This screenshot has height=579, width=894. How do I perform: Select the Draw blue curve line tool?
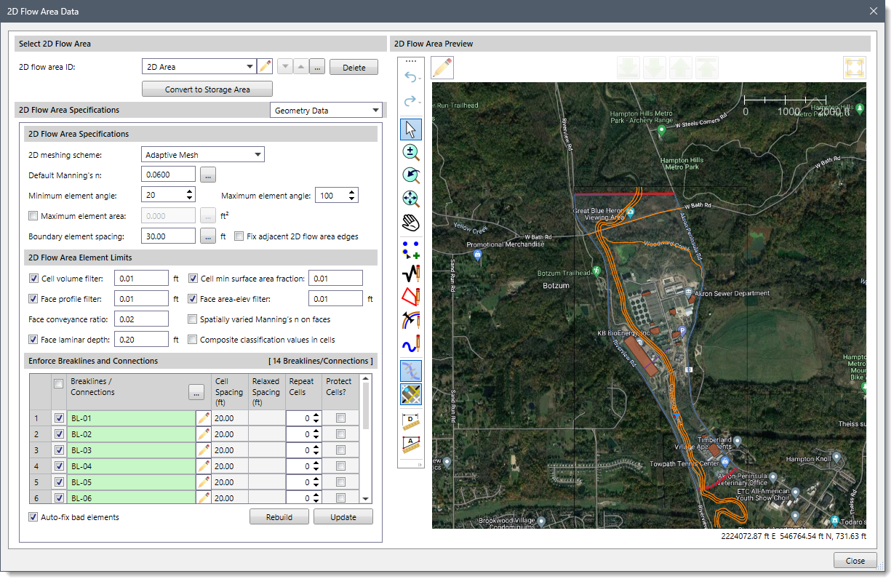click(x=412, y=343)
